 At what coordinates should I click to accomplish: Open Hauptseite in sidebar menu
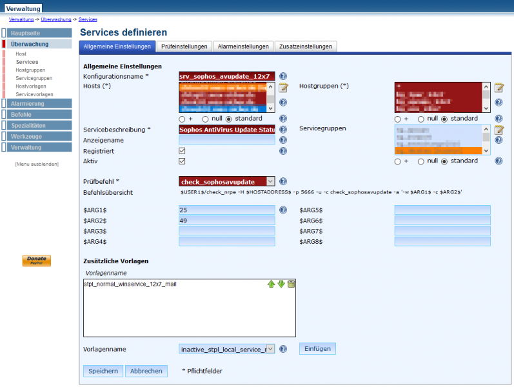[x=39, y=33]
